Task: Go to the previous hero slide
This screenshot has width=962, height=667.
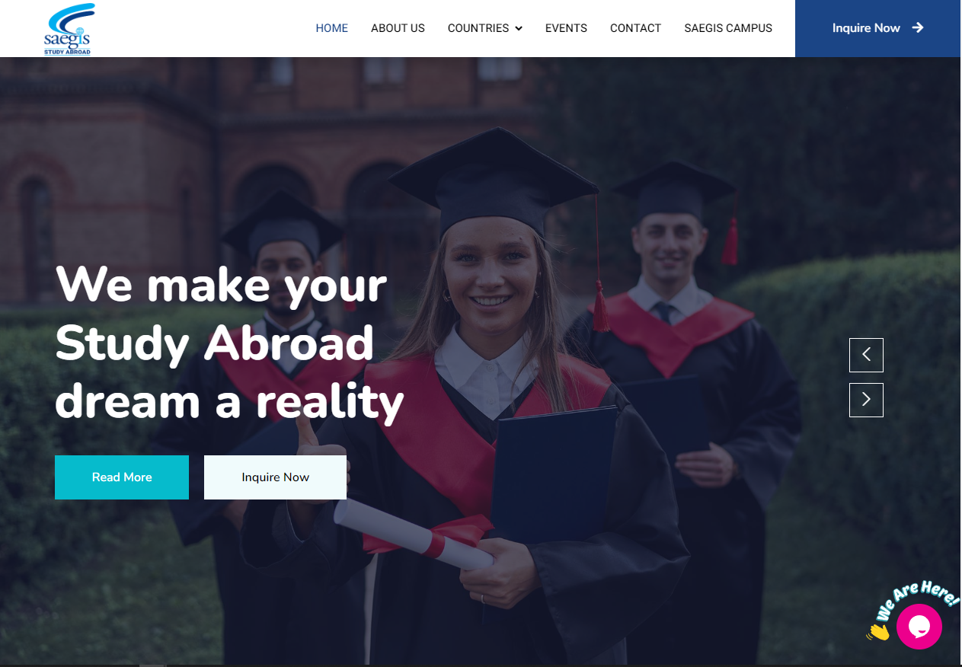Action: 866,355
